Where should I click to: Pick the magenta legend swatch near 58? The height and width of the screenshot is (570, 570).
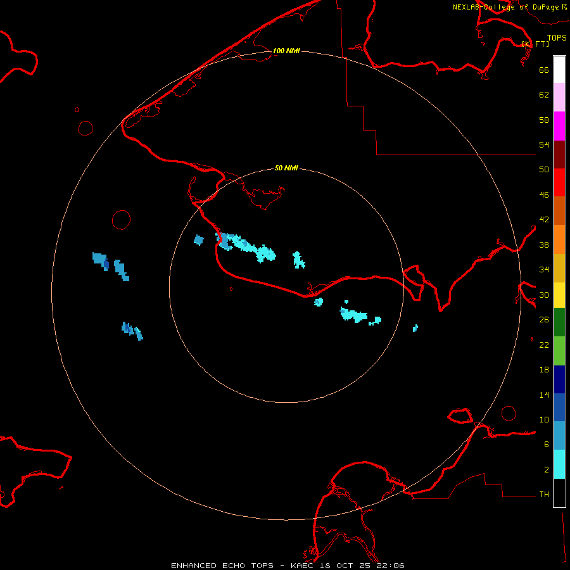coord(559,125)
